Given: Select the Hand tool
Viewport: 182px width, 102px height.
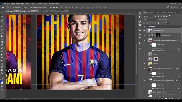Looking at the screenshot, I should tap(2, 70).
